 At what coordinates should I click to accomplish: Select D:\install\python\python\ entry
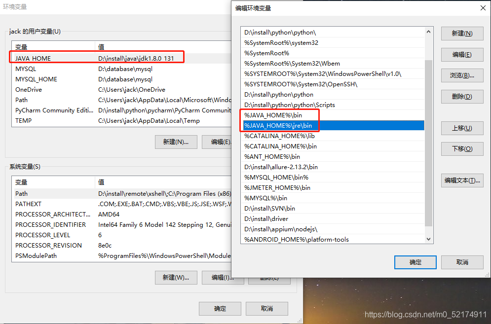click(x=333, y=33)
